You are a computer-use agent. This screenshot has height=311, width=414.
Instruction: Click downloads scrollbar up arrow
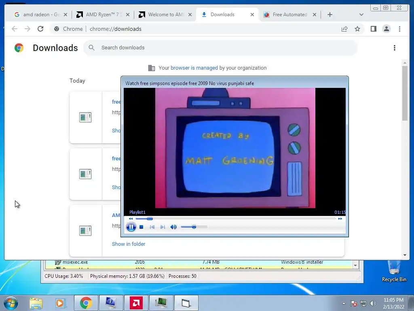[405, 63]
